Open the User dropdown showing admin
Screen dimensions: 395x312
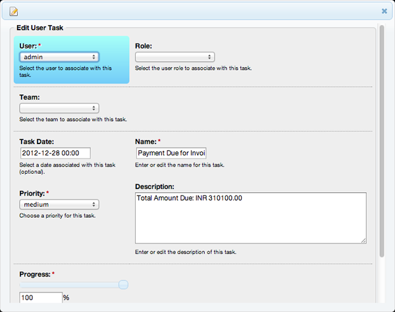pos(59,57)
